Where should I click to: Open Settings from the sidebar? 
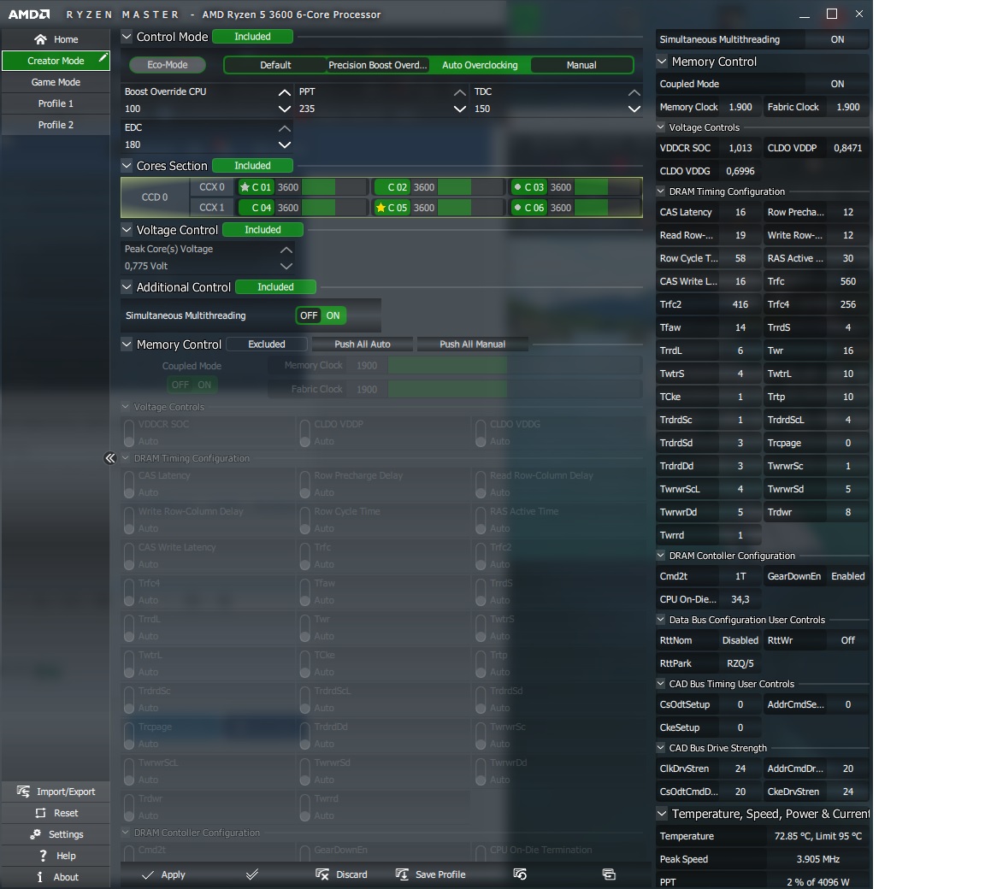(x=56, y=833)
